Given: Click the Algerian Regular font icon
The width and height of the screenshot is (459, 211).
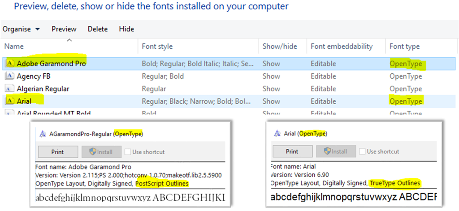Looking at the screenshot, I should 10,89.
